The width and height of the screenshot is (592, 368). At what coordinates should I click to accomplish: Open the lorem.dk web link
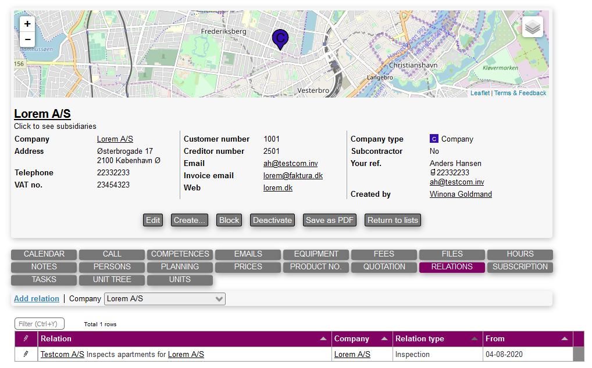[x=278, y=188]
